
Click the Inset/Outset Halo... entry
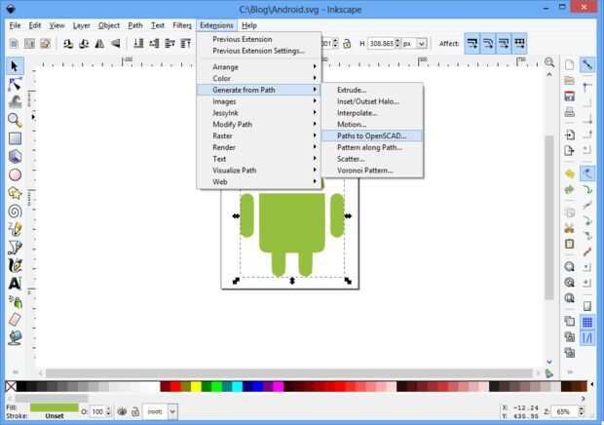pos(372,101)
